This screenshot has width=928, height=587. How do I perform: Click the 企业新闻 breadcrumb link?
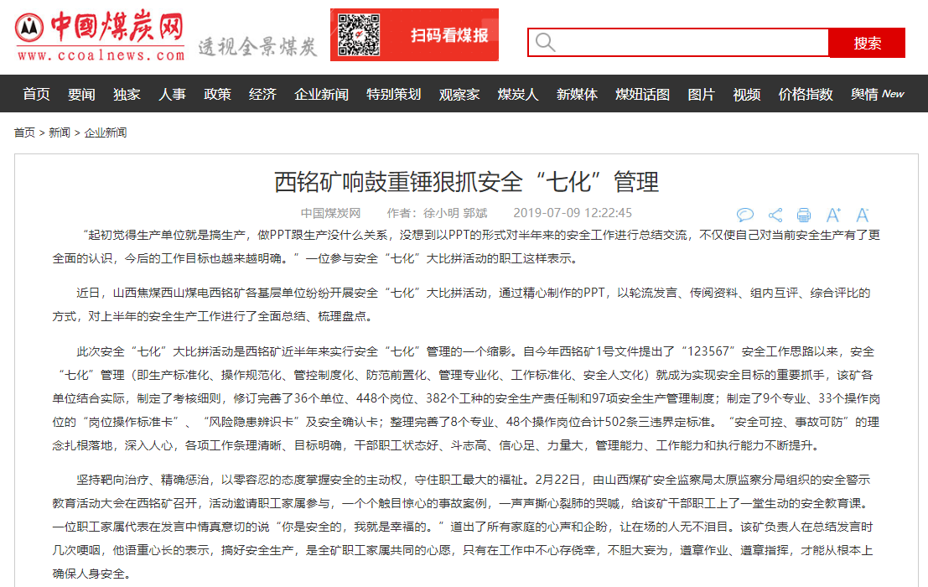click(x=106, y=132)
